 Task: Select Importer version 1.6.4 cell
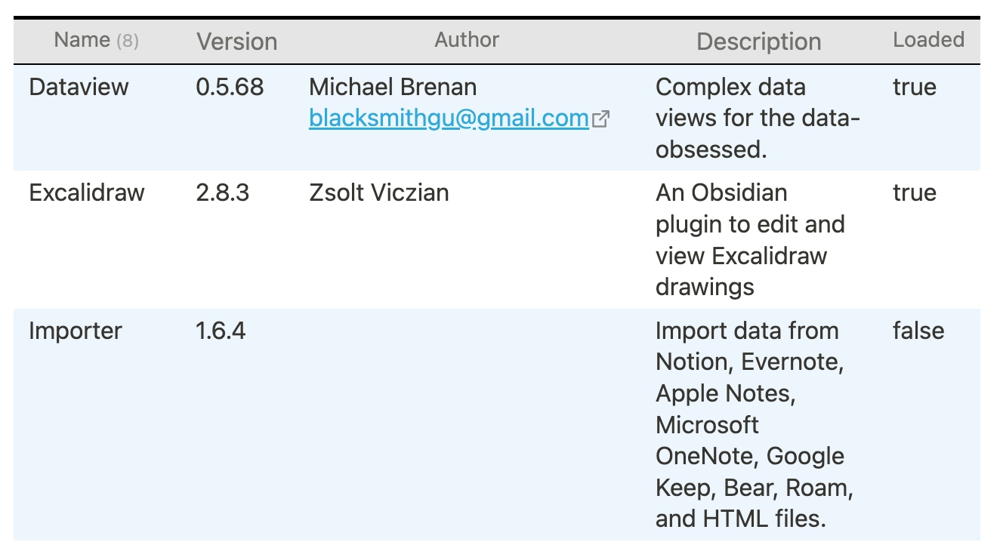221,331
